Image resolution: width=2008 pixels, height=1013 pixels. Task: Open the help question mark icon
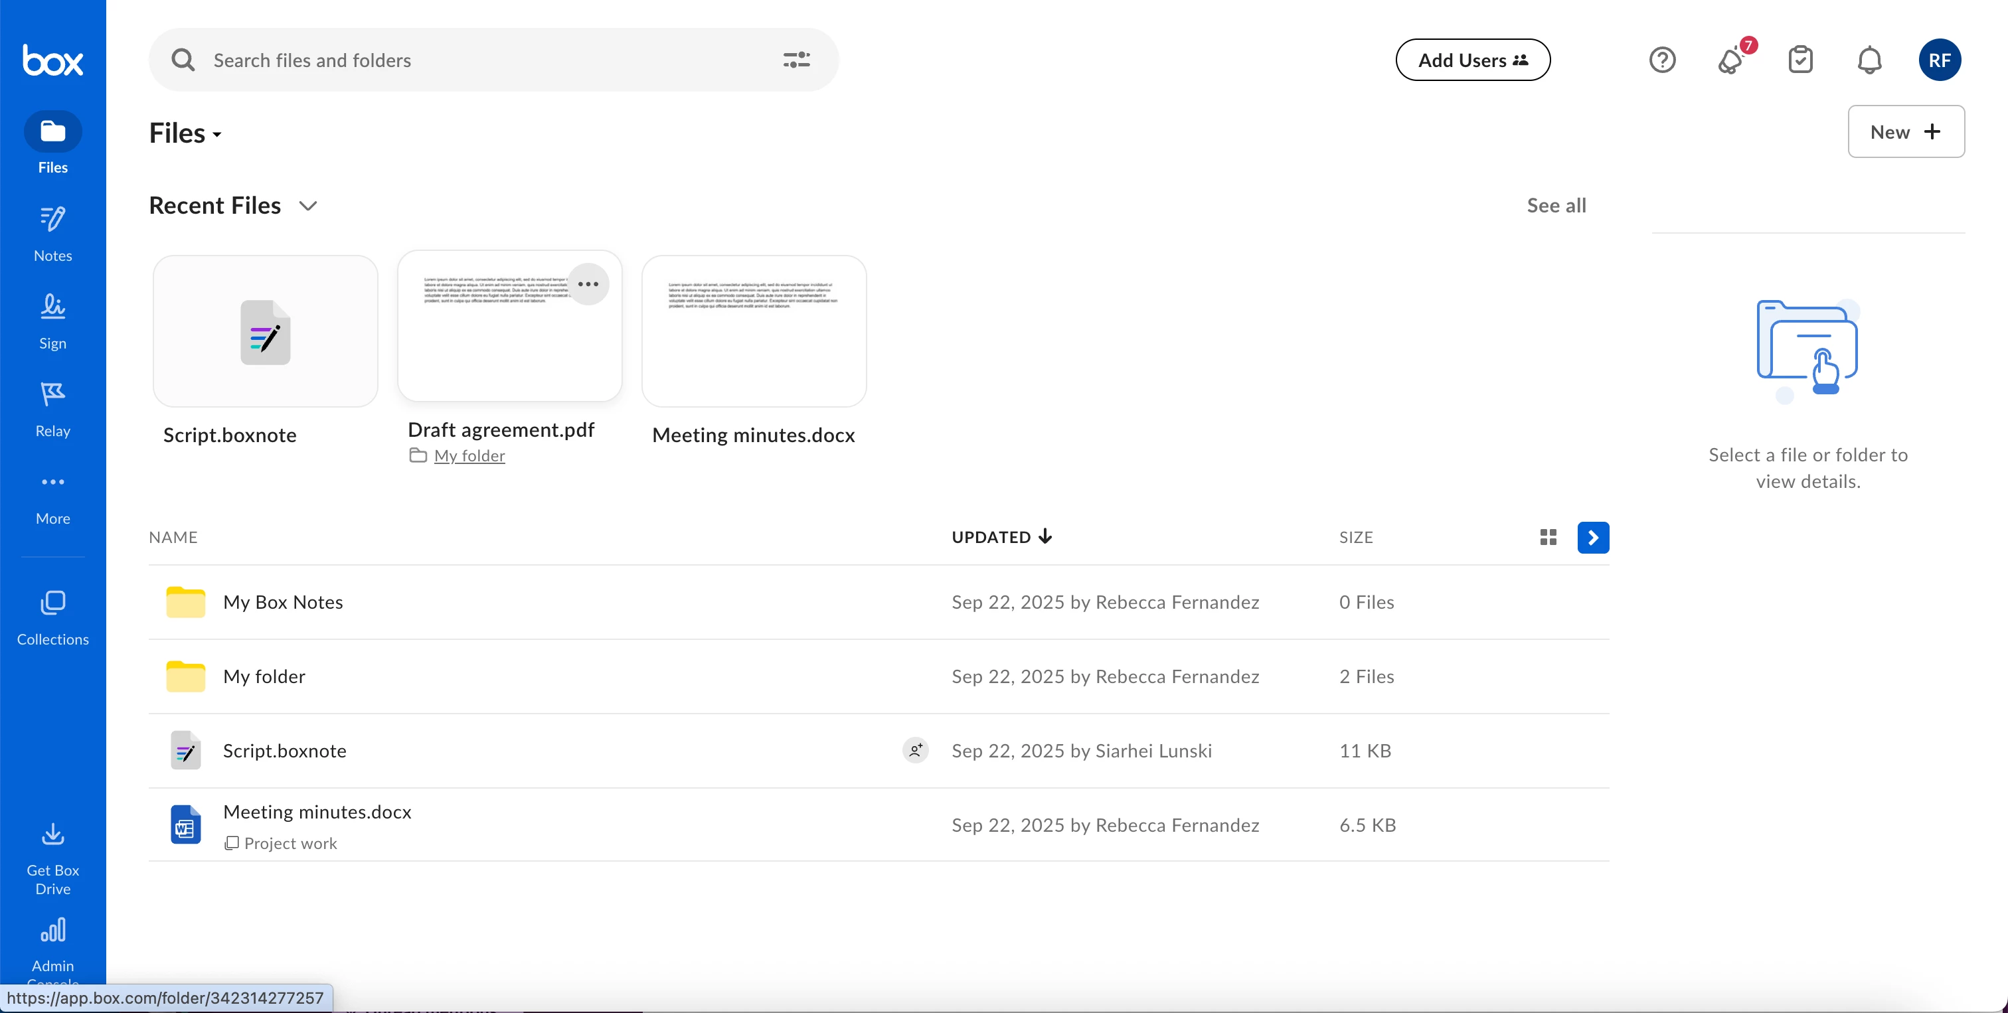[1662, 60]
